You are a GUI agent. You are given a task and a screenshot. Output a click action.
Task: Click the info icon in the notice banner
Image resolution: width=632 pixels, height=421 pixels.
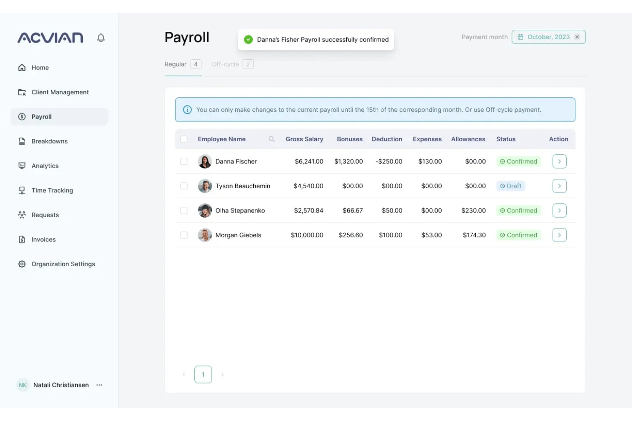coord(187,110)
